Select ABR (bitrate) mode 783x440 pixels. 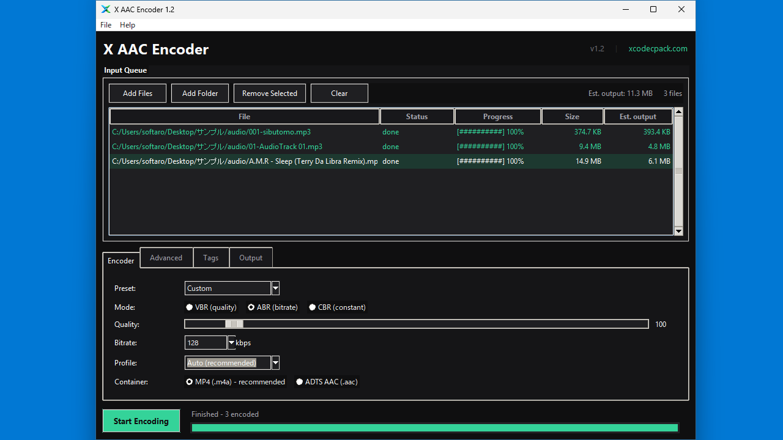273,307
